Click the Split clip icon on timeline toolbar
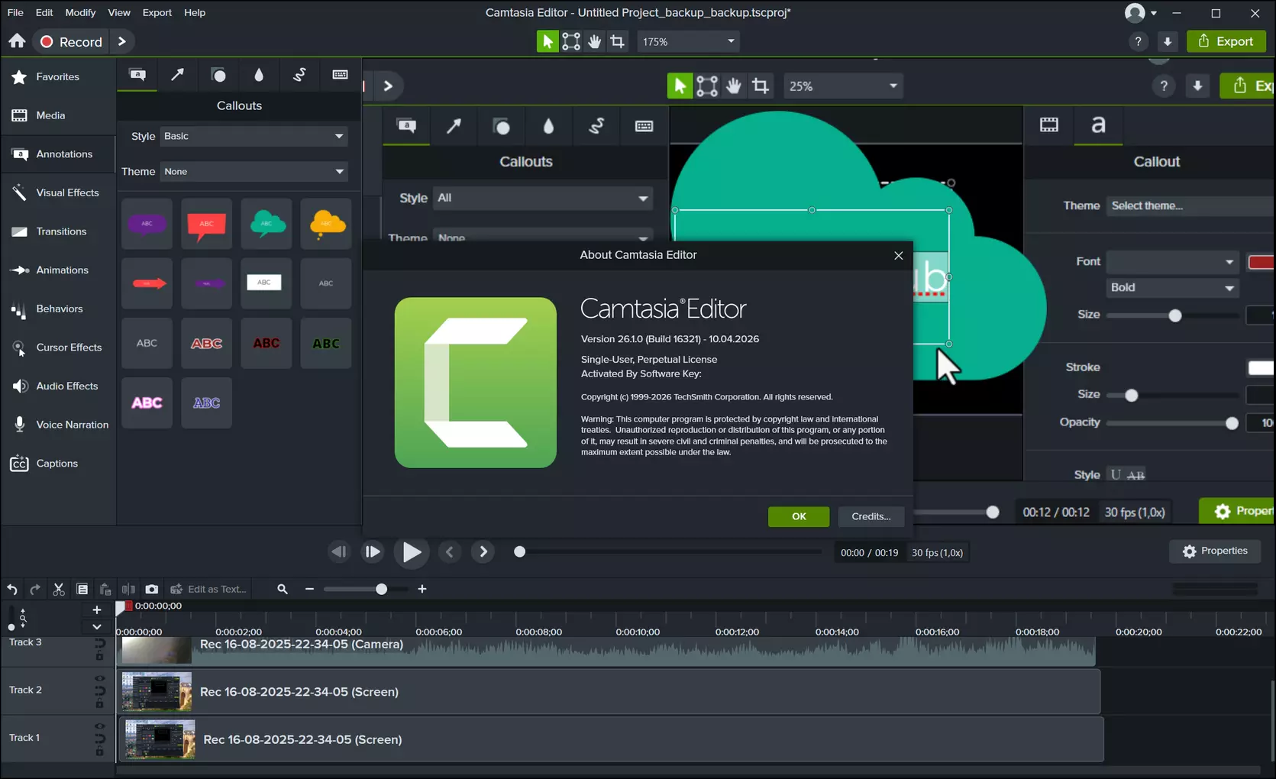 click(x=128, y=589)
